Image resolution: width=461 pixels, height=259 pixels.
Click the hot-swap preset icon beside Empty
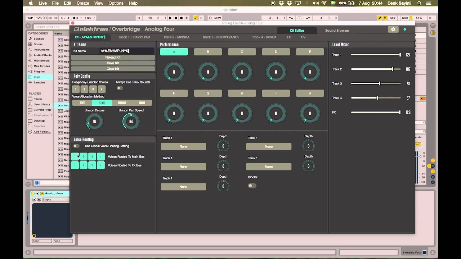tap(34, 199)
